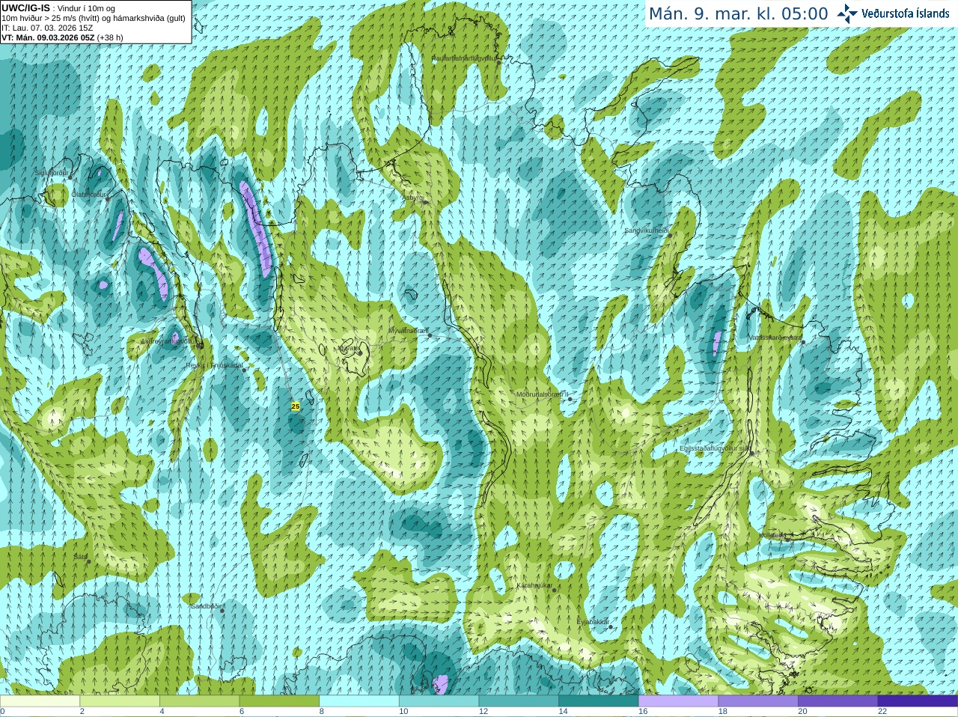
Task: Click the 20–22 m/s legend swatch
Action: click(838, 701)
